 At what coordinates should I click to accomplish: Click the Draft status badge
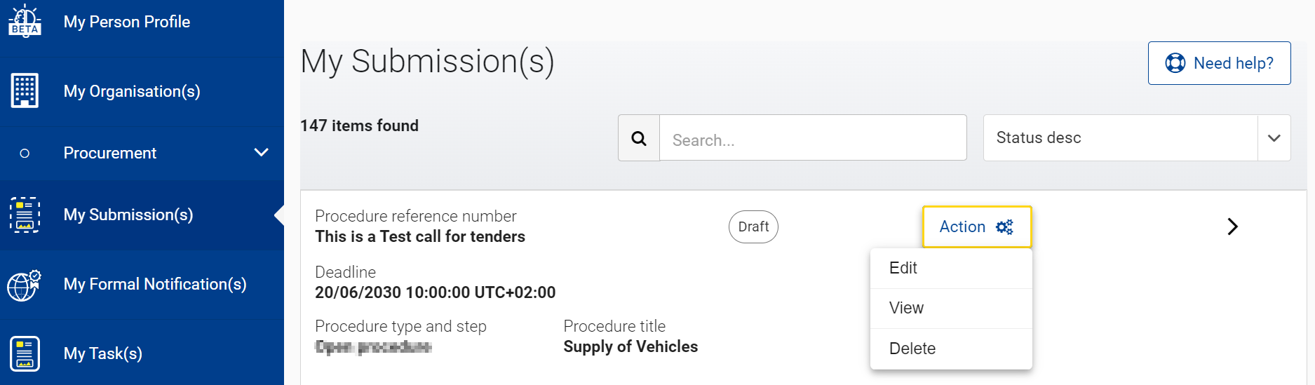click(x=753, y=227)
